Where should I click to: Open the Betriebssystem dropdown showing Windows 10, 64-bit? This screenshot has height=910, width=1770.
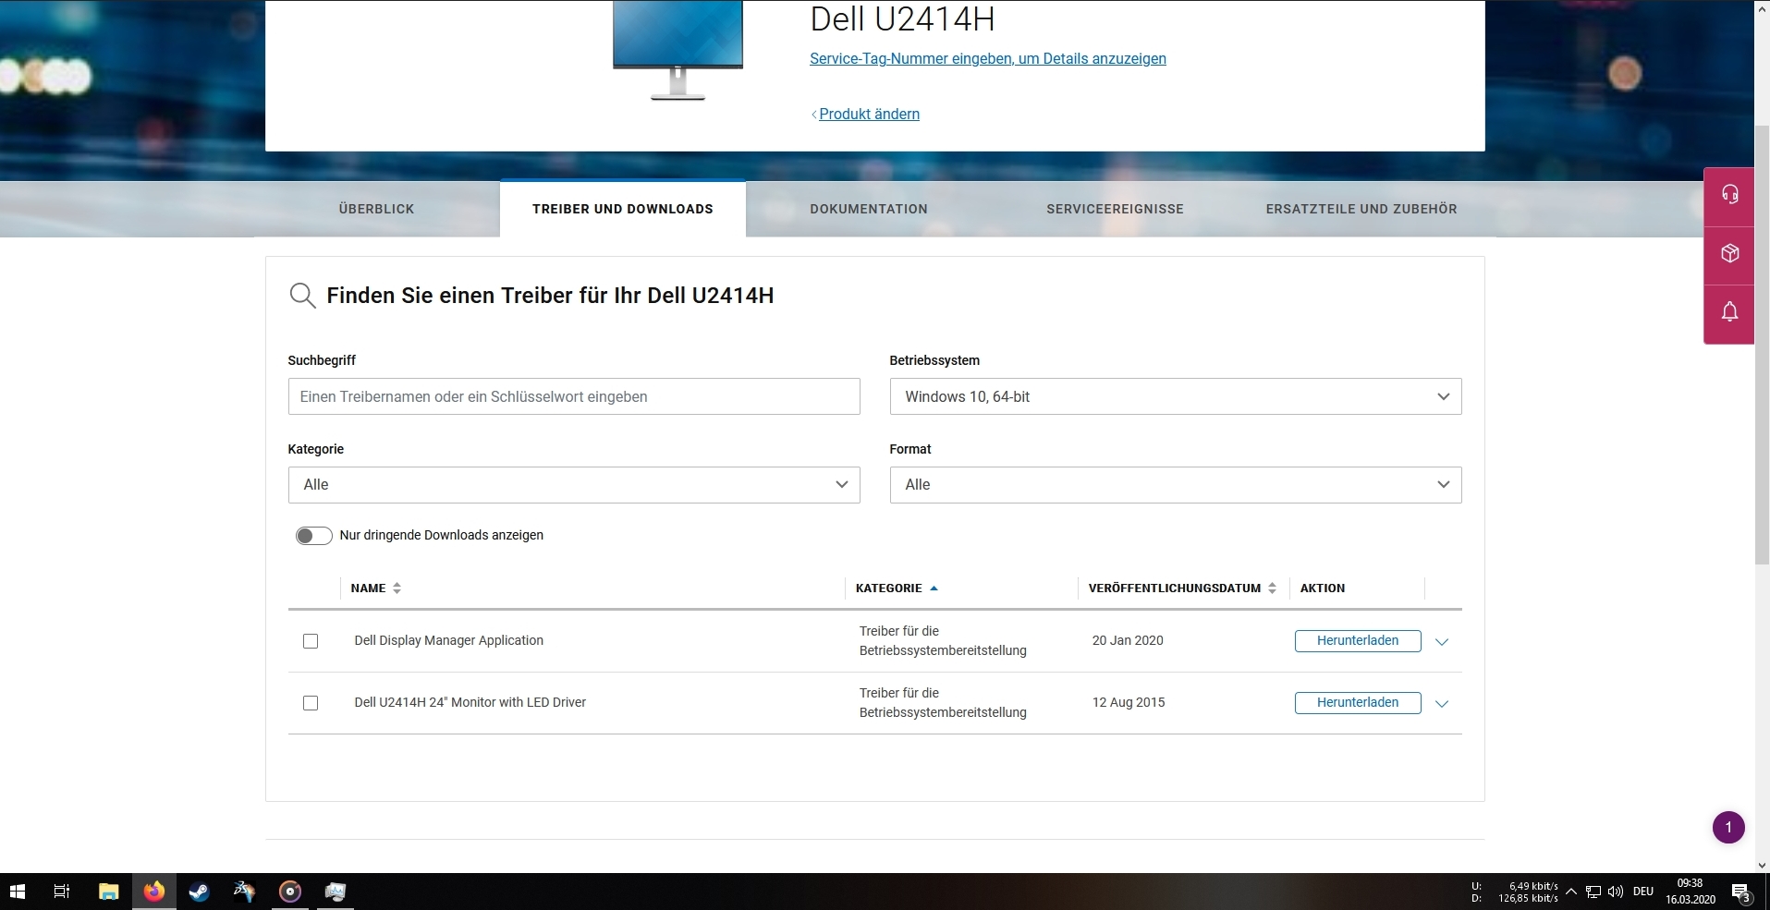(1176, 396)
